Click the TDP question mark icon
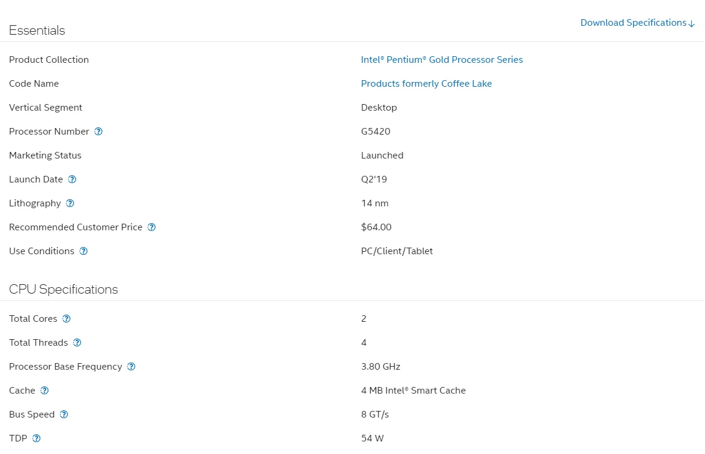705x454 pixels. 36,438
